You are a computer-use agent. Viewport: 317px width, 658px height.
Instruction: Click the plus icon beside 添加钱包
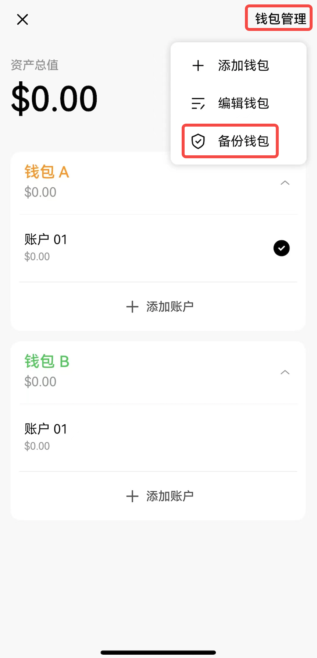pyautogui.click(x=198, y=66)
